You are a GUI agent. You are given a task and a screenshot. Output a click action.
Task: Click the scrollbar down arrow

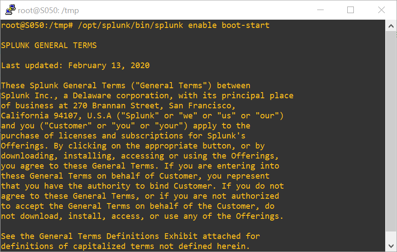[391, 246]
